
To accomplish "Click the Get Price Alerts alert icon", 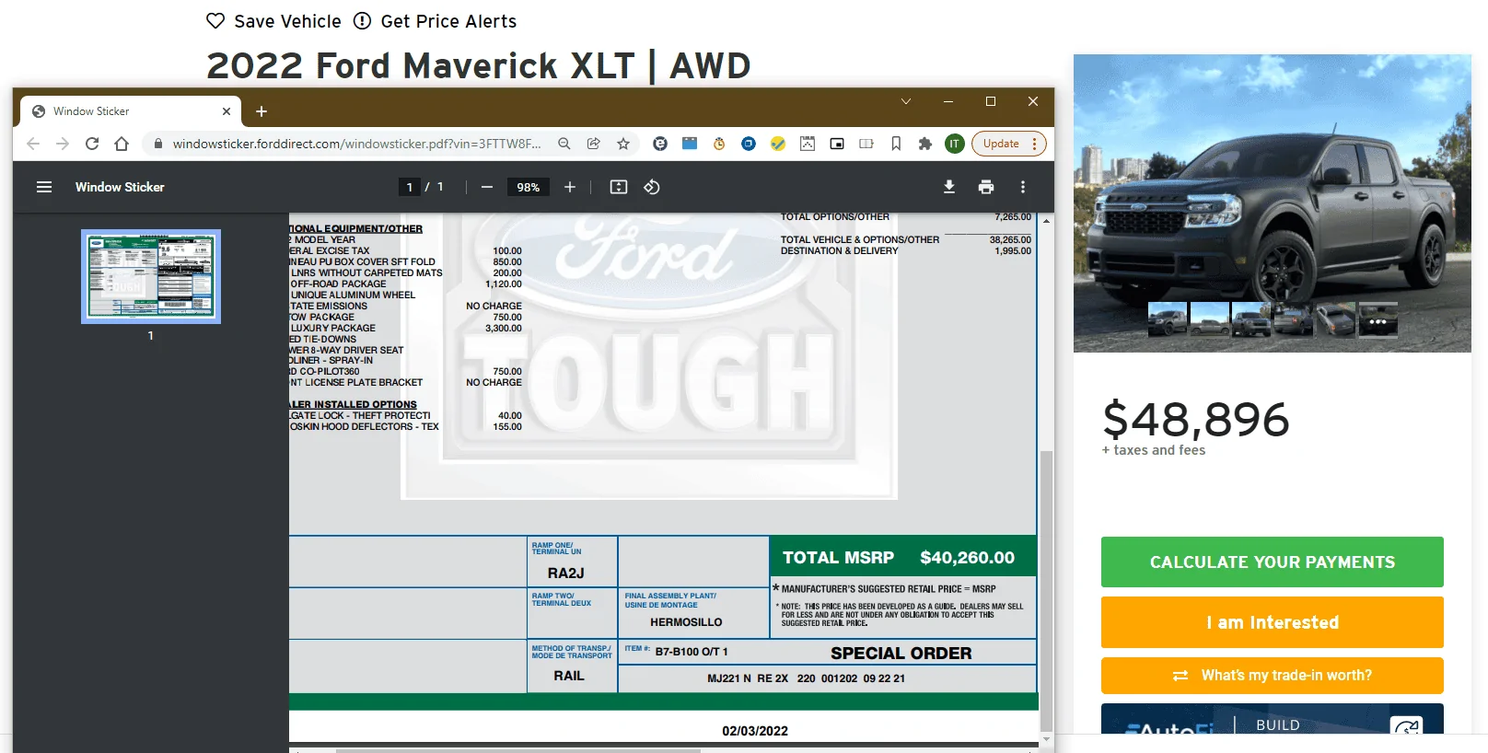I will [x=363, y=21].
